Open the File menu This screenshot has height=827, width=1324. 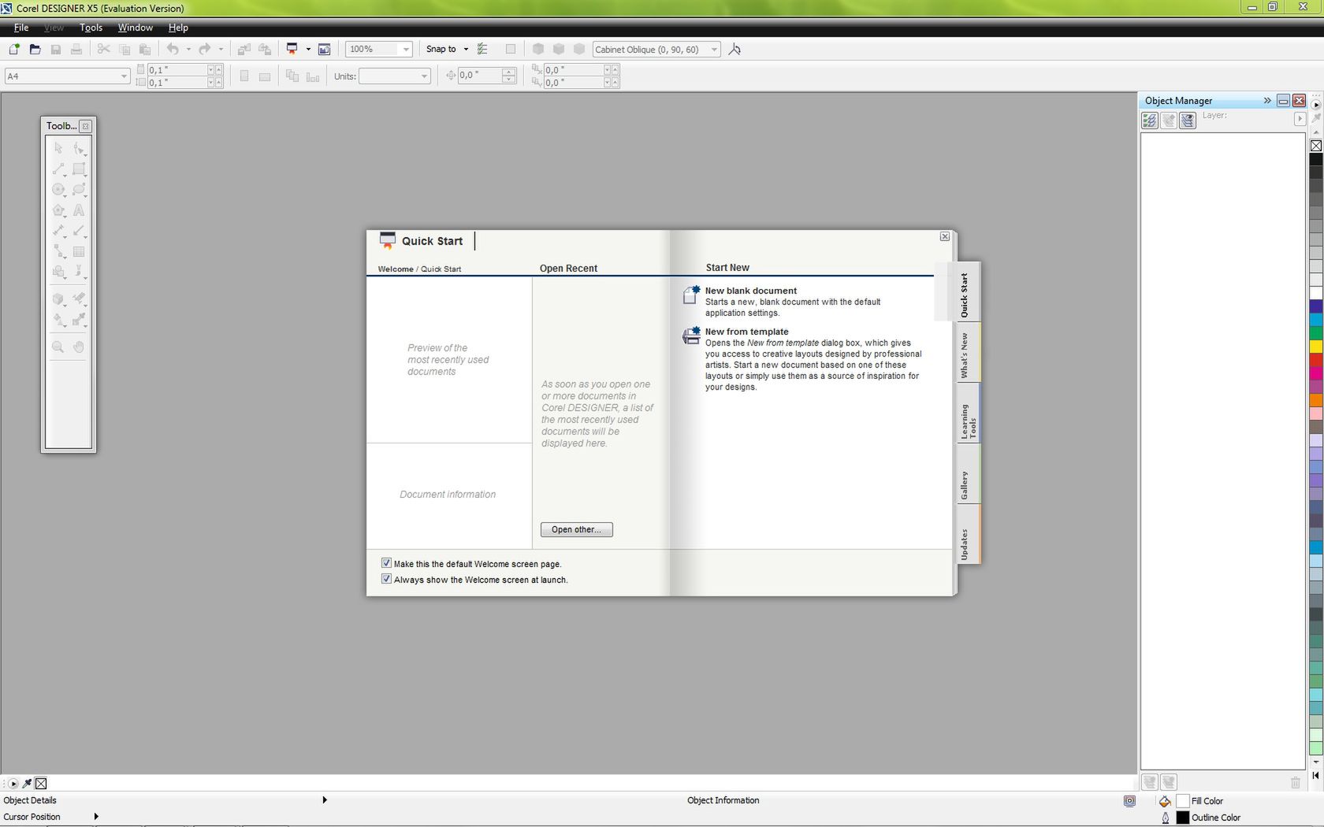[21, 28]
